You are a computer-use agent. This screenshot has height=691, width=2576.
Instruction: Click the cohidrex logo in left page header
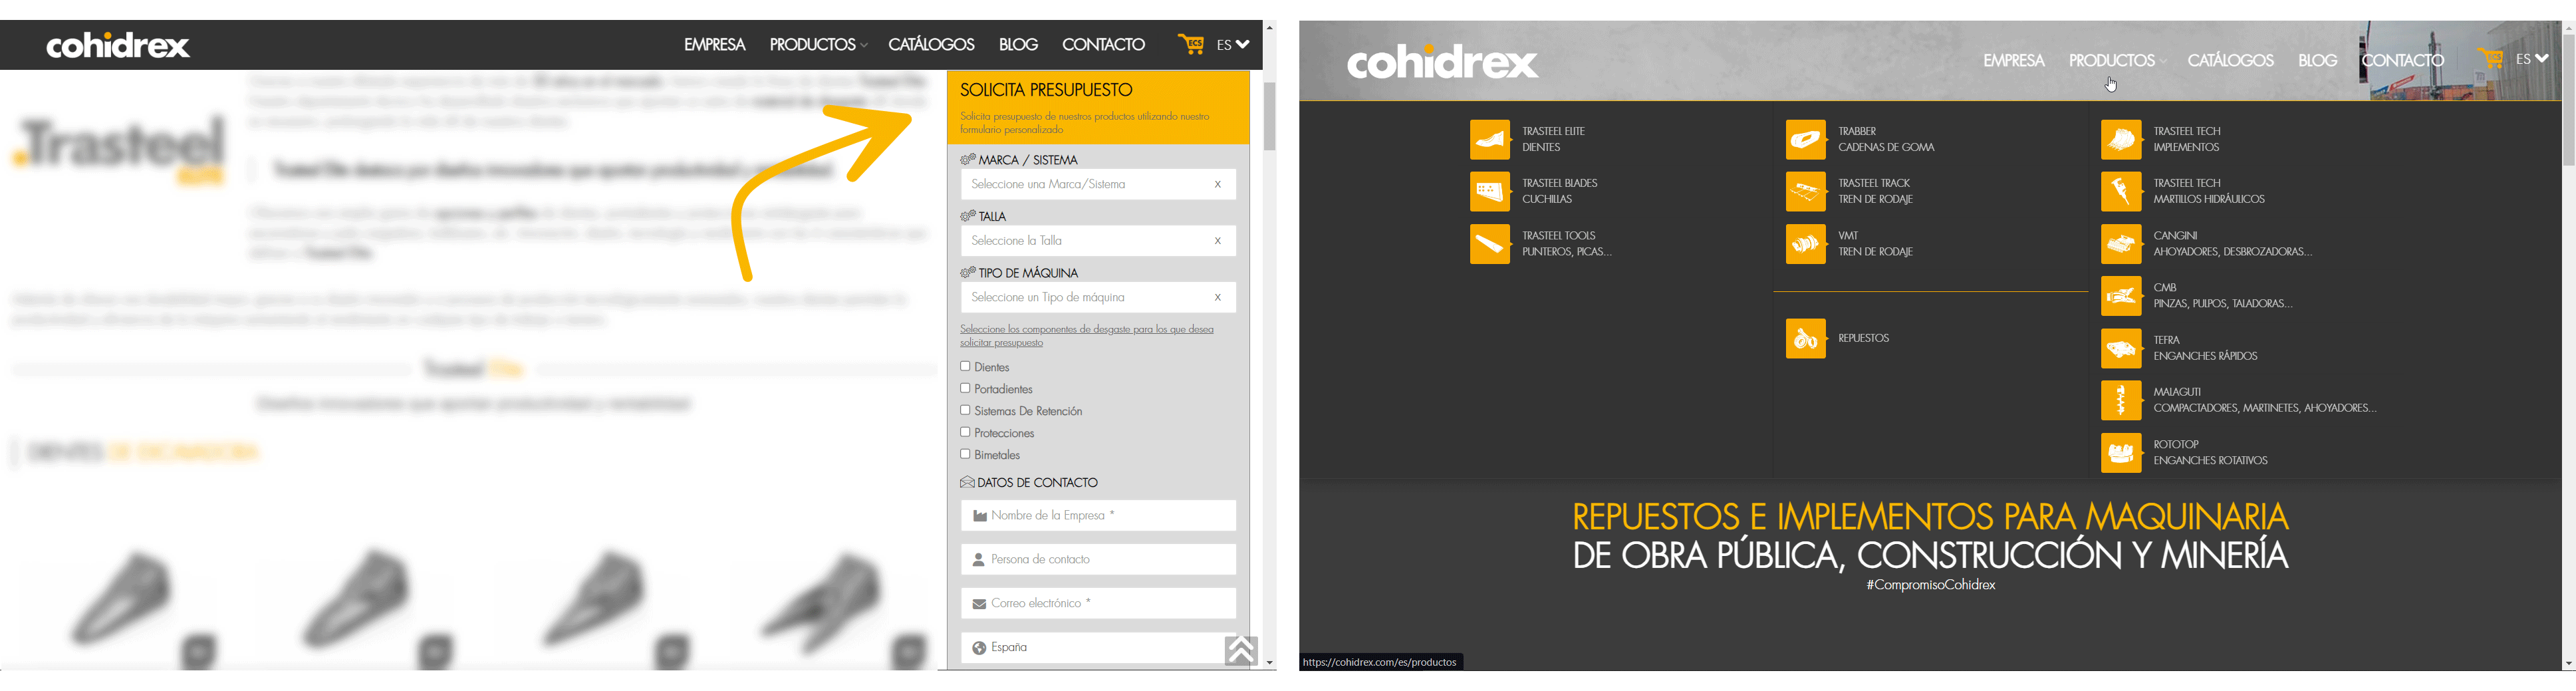118,45
